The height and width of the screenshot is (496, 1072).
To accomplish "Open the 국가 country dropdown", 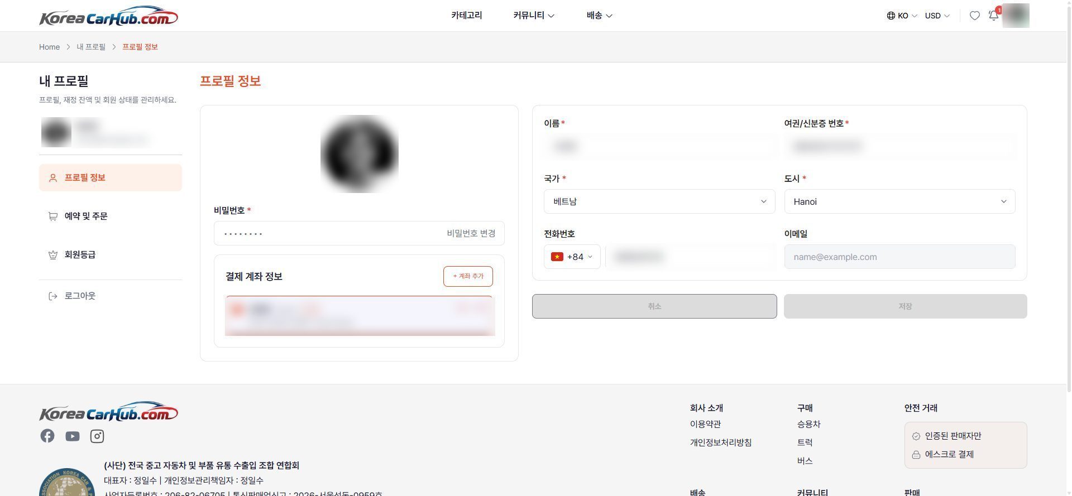I will point(659,201).
